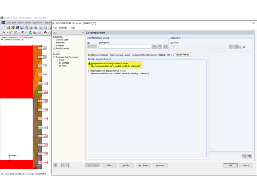Open the reinforcement group No. dropdown
This screenshot has width=257, height=192.
(96, 47)
